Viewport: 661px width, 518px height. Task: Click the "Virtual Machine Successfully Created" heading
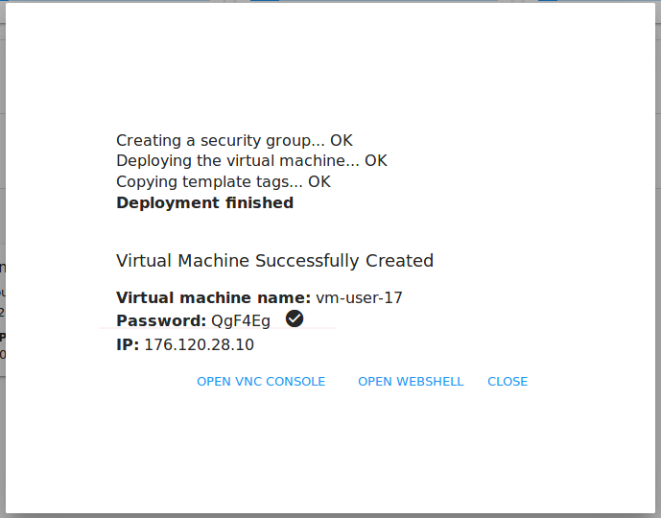(x=274, y=261)
